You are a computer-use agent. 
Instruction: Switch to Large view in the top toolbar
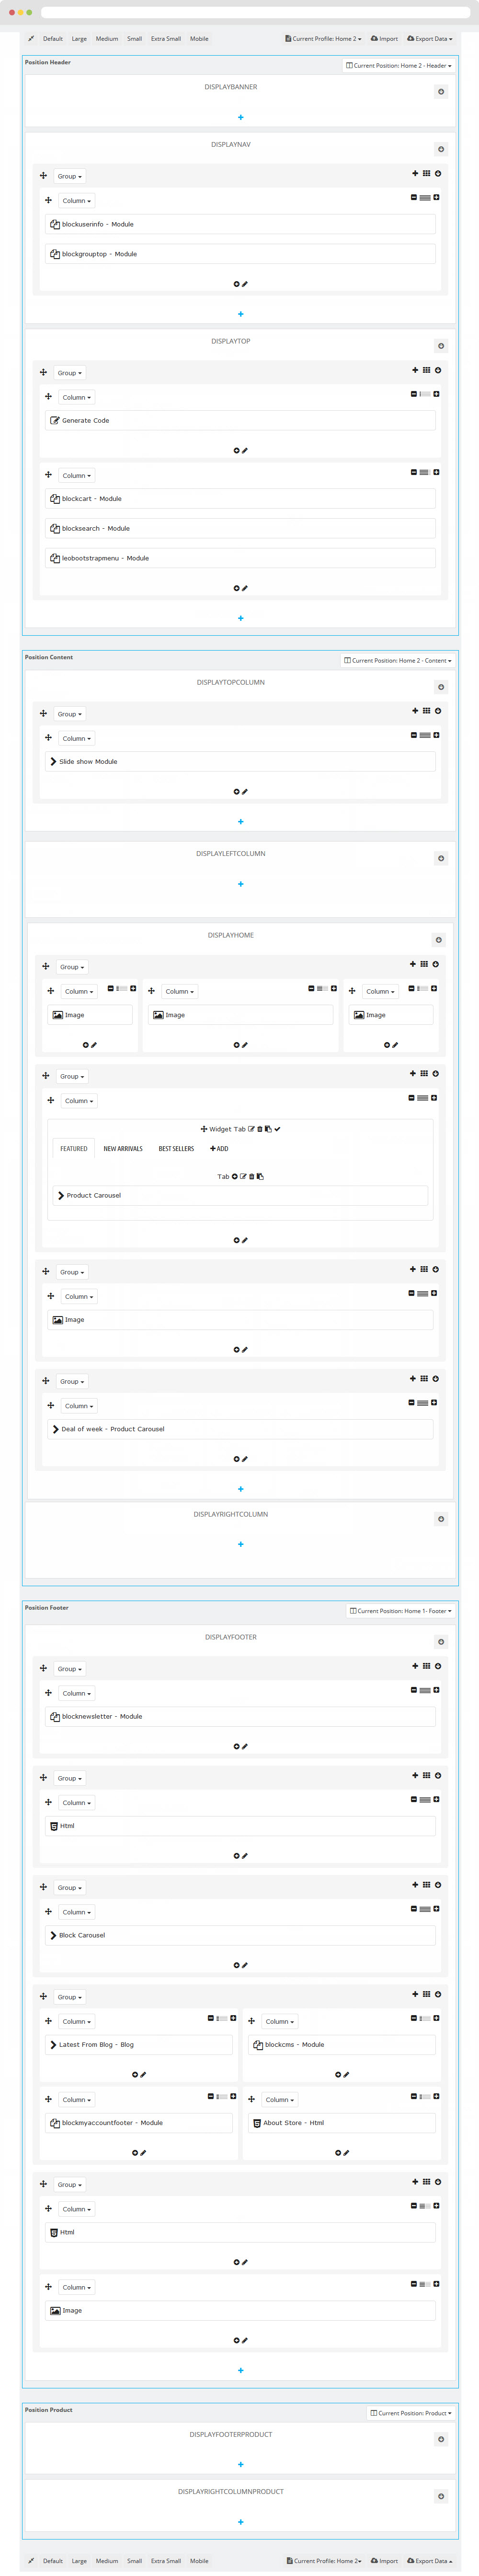[x=79, y=39]
